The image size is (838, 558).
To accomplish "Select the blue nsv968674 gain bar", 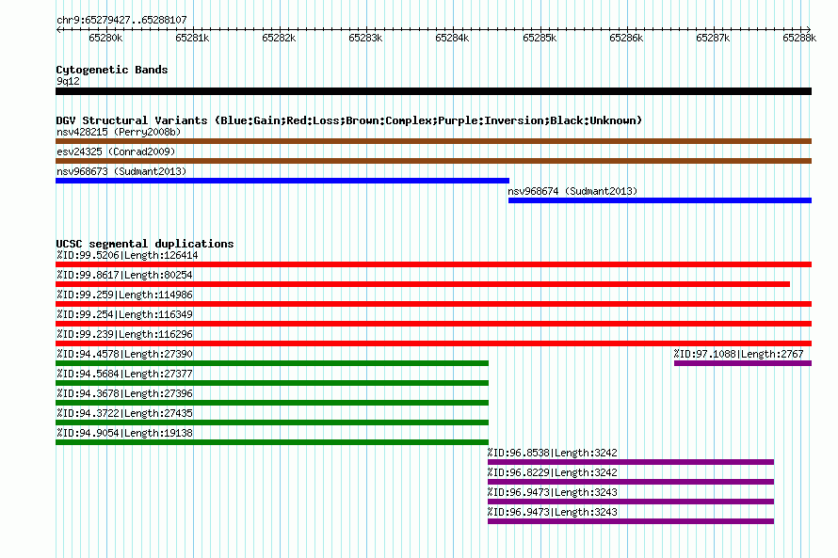I will click(660, 200).
